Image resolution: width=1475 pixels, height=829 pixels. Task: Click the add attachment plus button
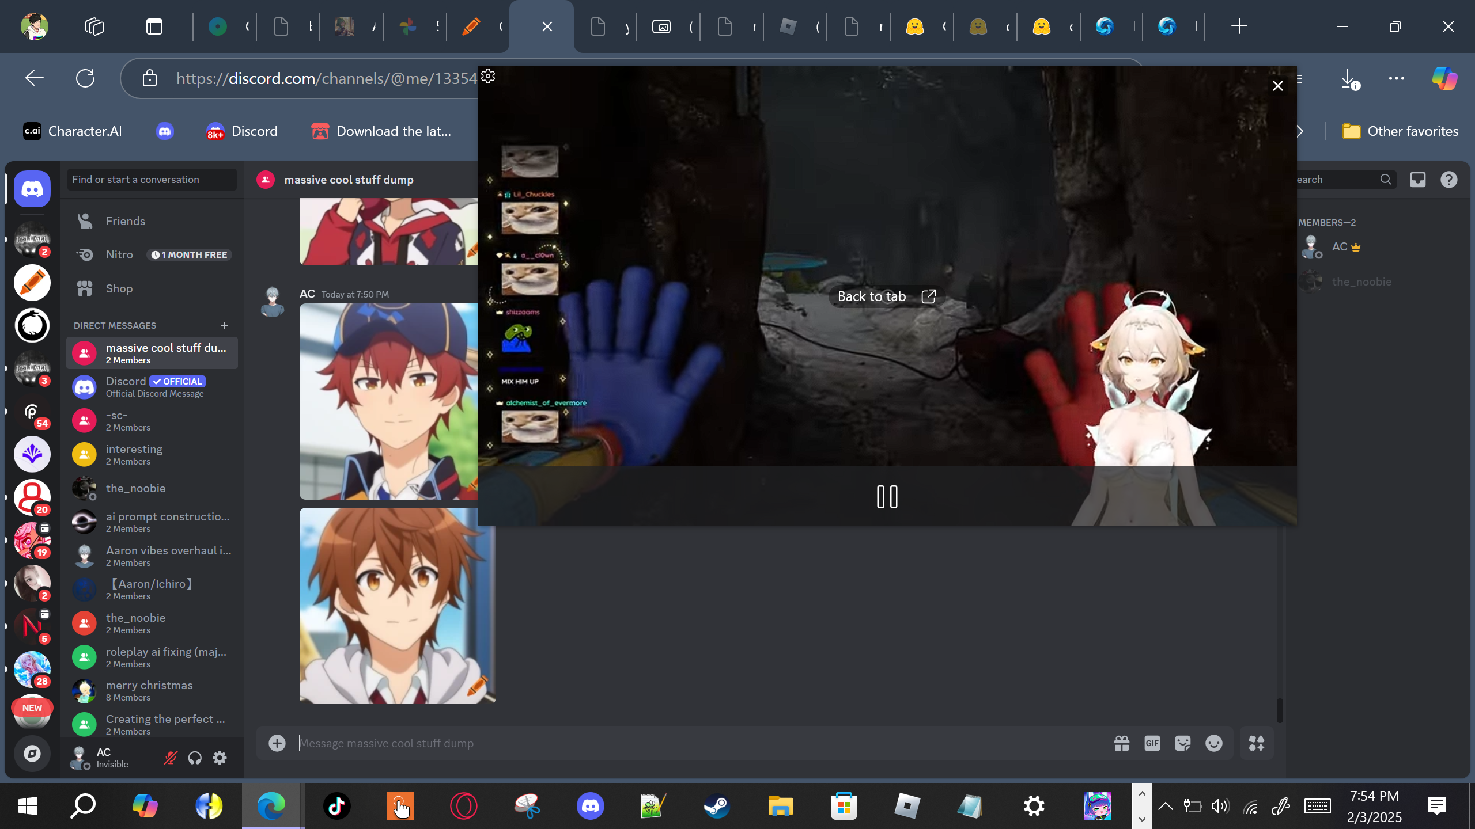(x=277, y=743)
